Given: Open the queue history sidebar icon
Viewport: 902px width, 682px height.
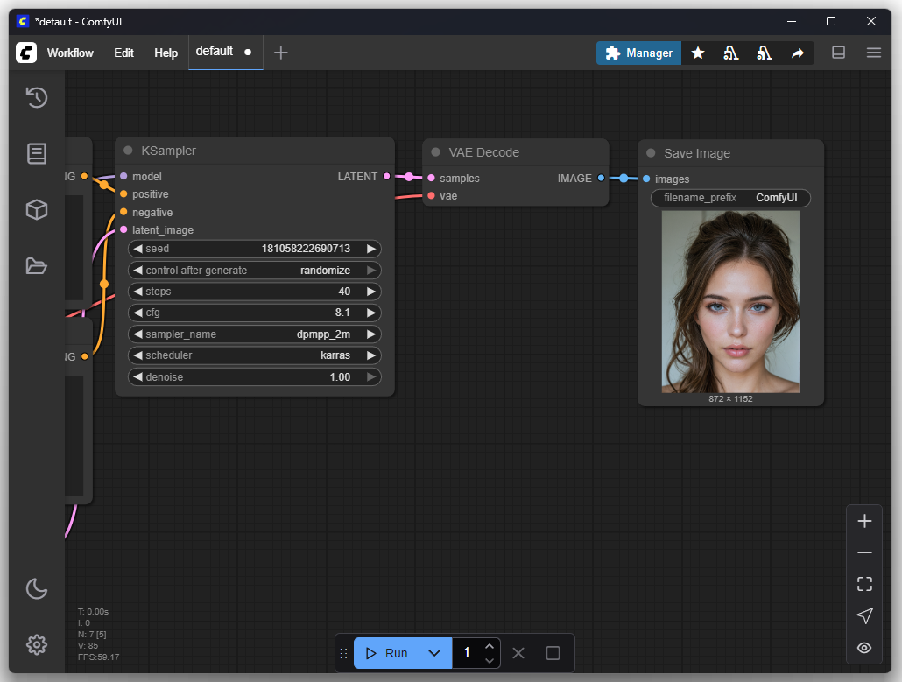Looking at the screenshot, I should (36, 97).
